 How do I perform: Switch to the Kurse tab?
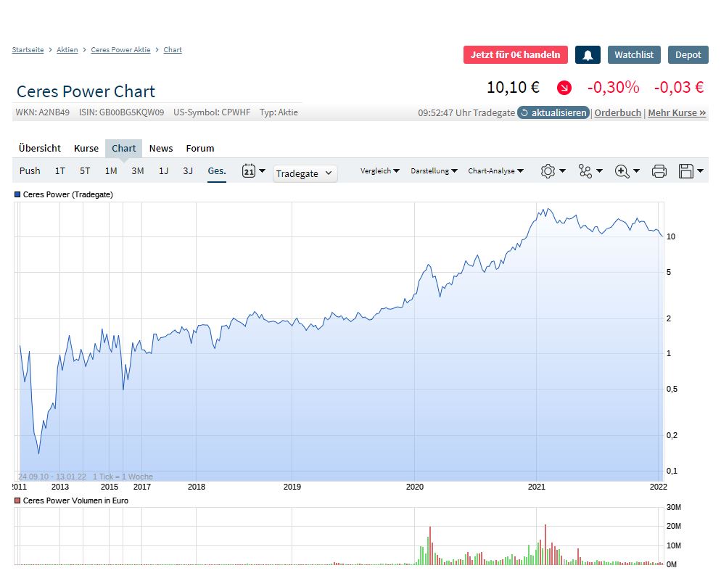click(86, 148)
